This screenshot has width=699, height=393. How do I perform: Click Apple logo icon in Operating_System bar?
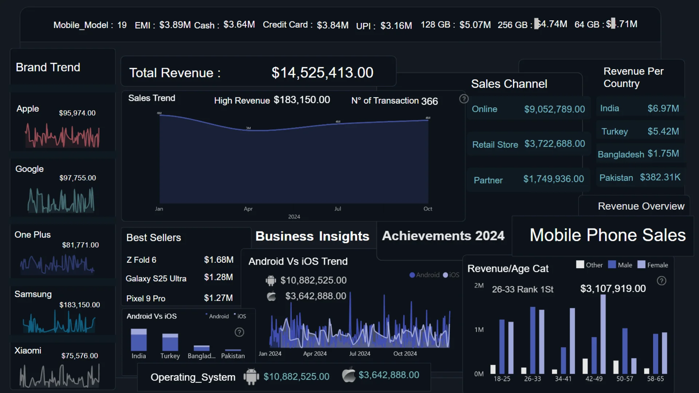pos(348,376)
